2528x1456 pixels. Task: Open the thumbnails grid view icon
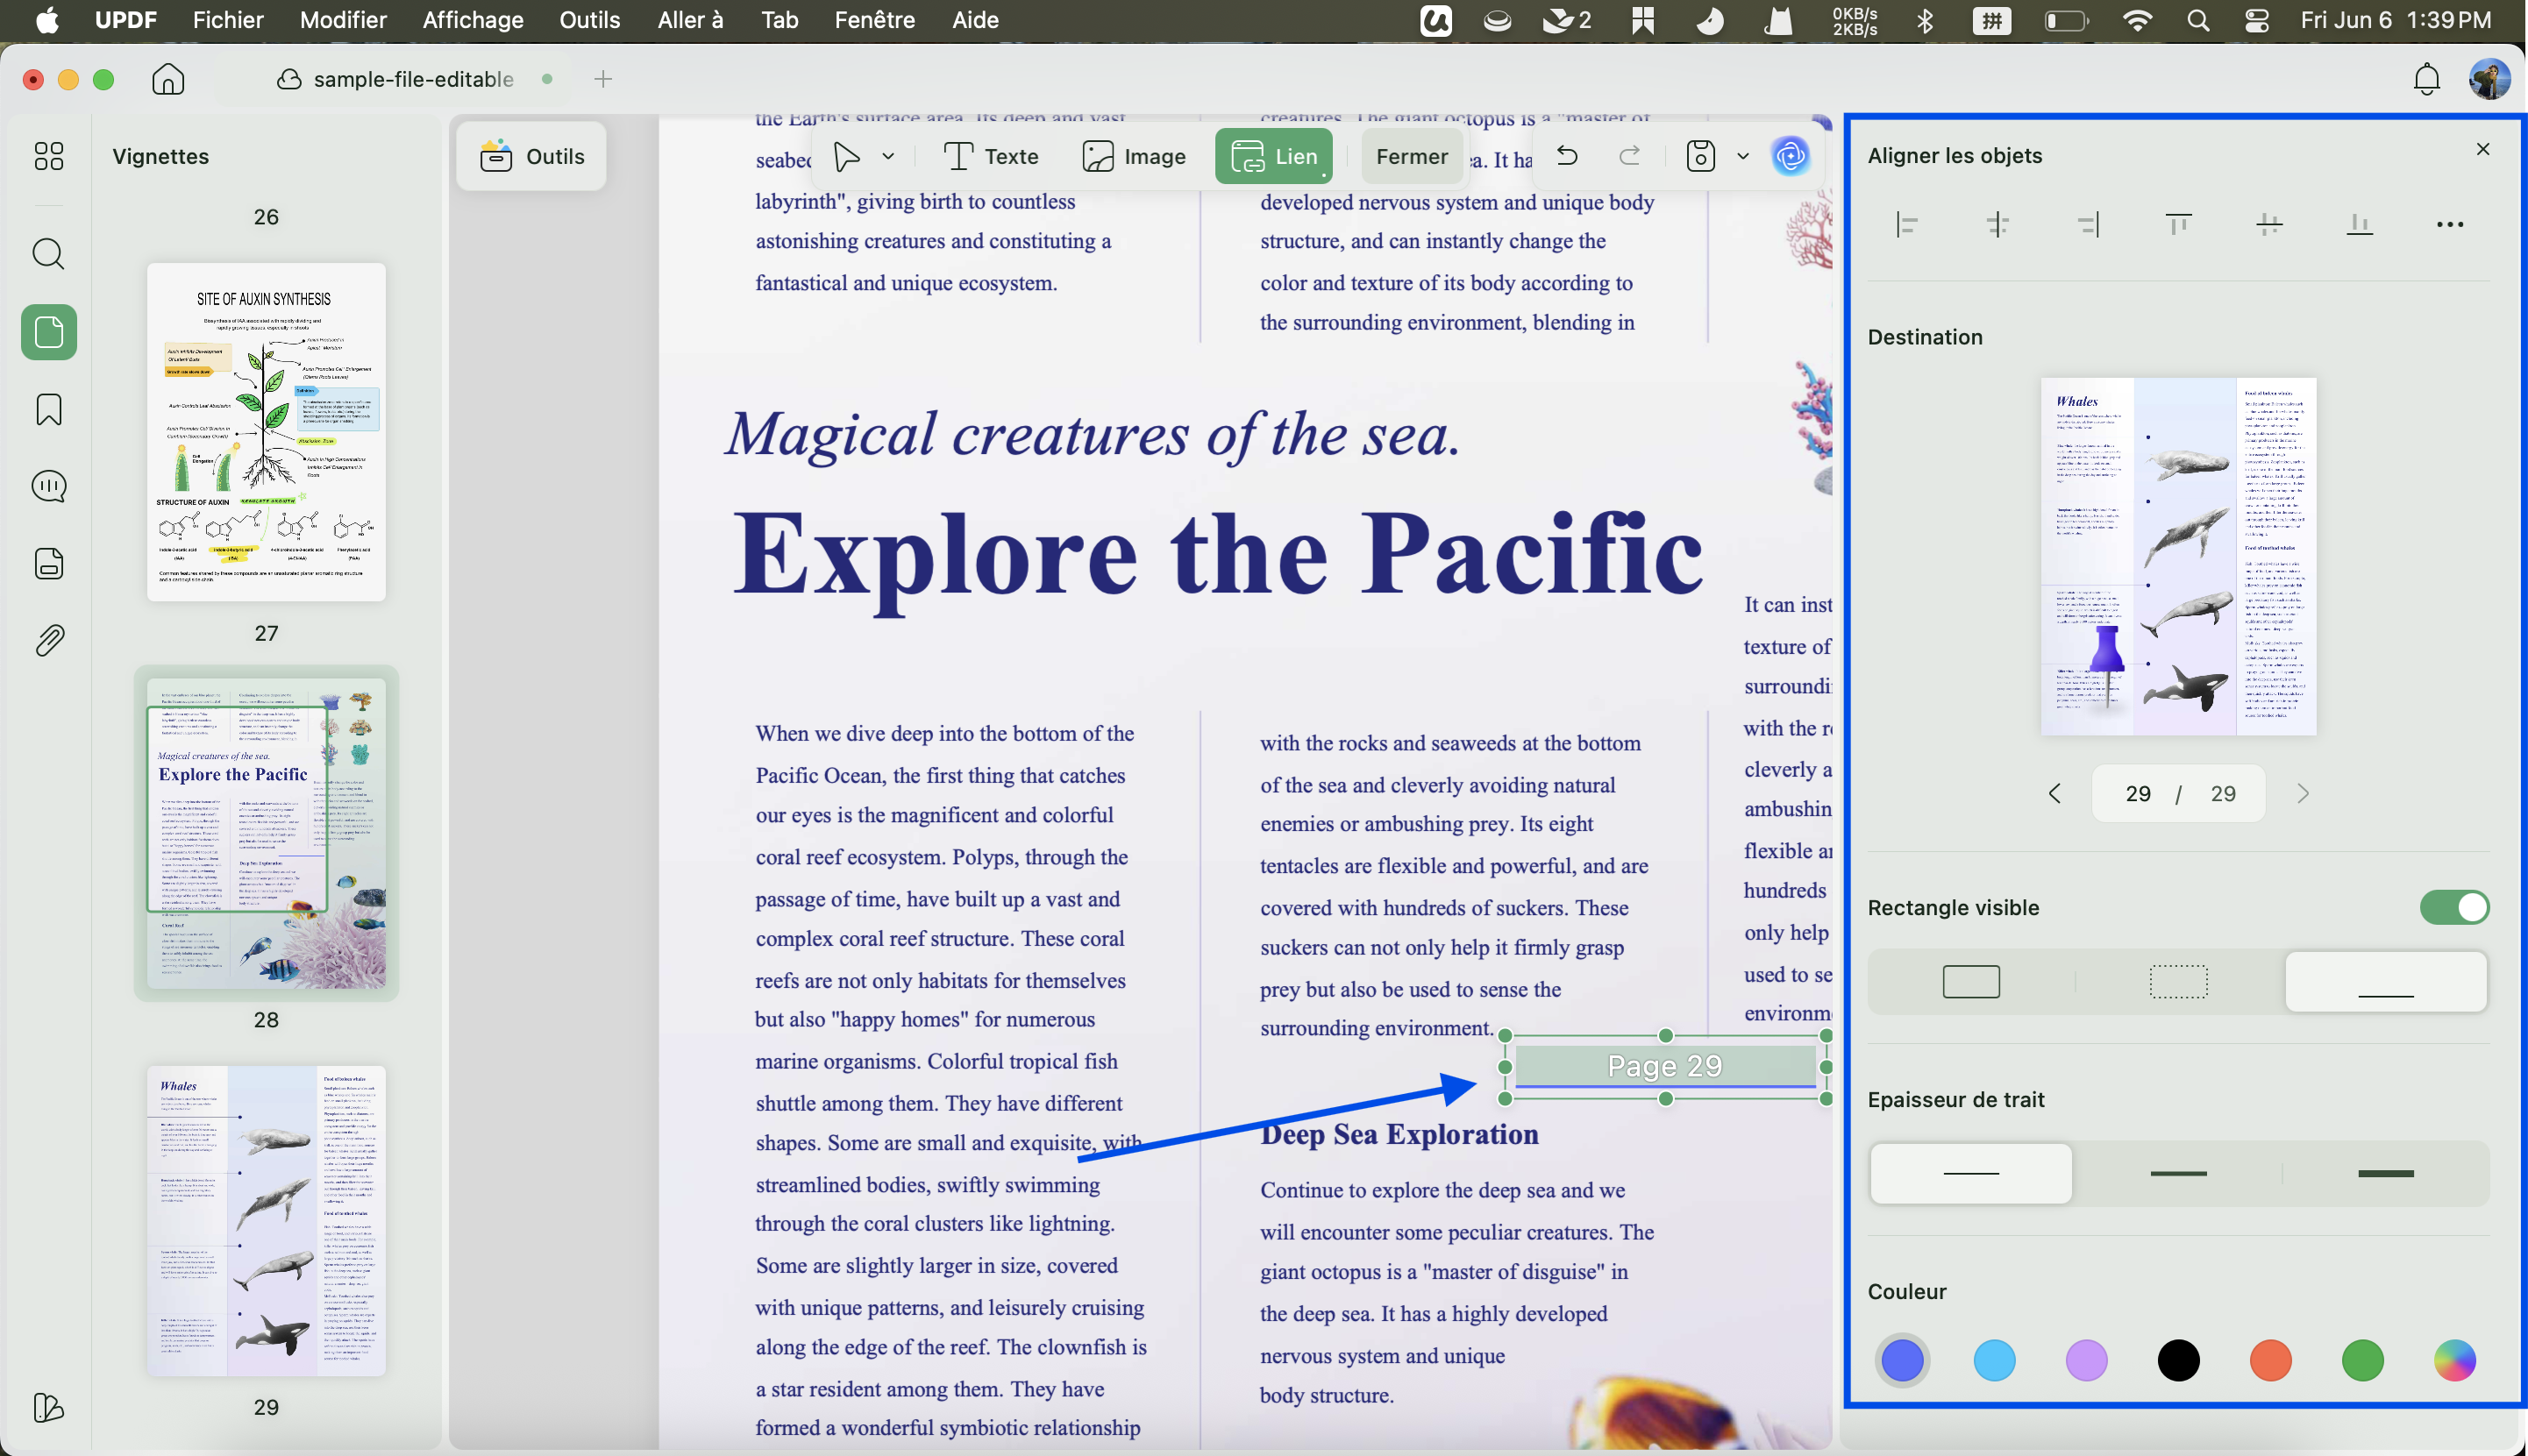pyautogui.click(x=48, y=156)
